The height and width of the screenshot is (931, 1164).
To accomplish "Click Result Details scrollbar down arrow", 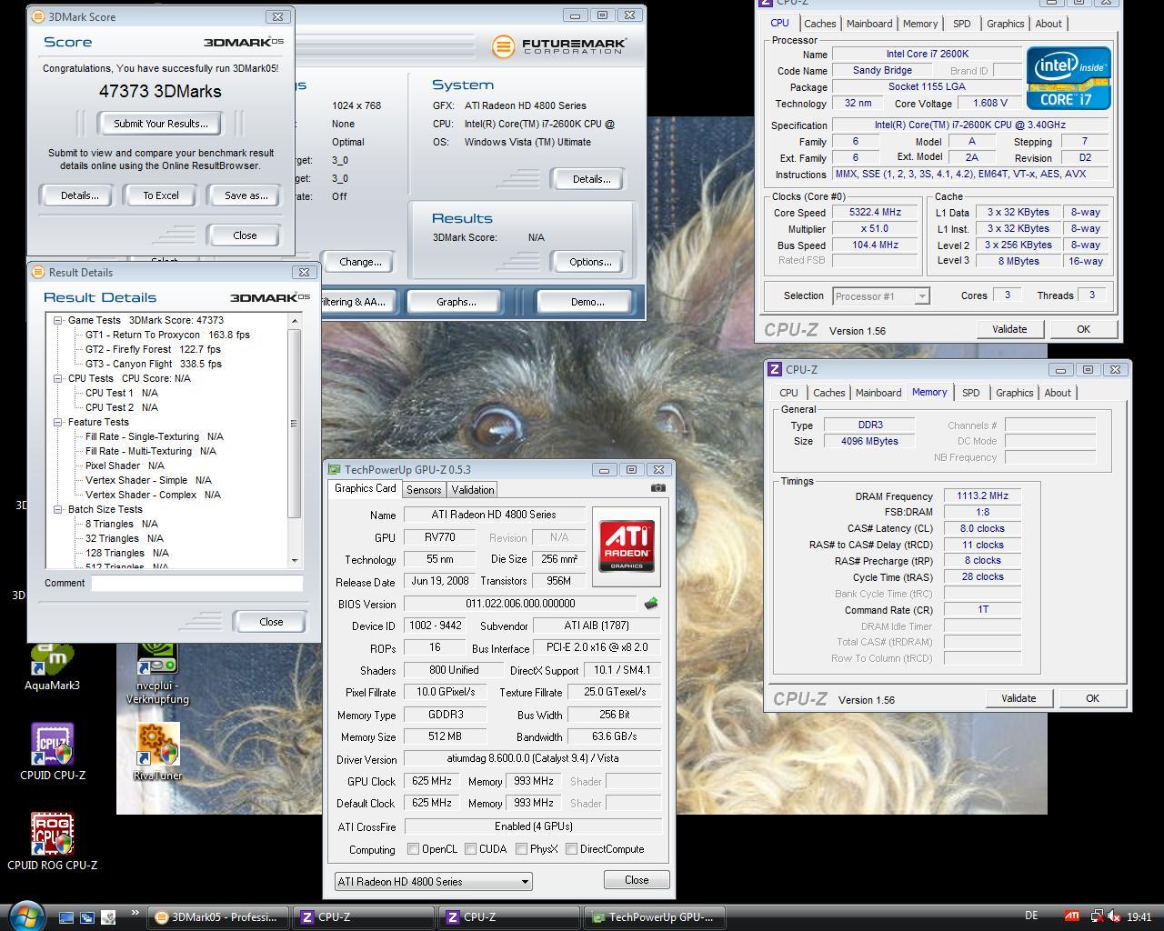I will (x=294, y=561).
